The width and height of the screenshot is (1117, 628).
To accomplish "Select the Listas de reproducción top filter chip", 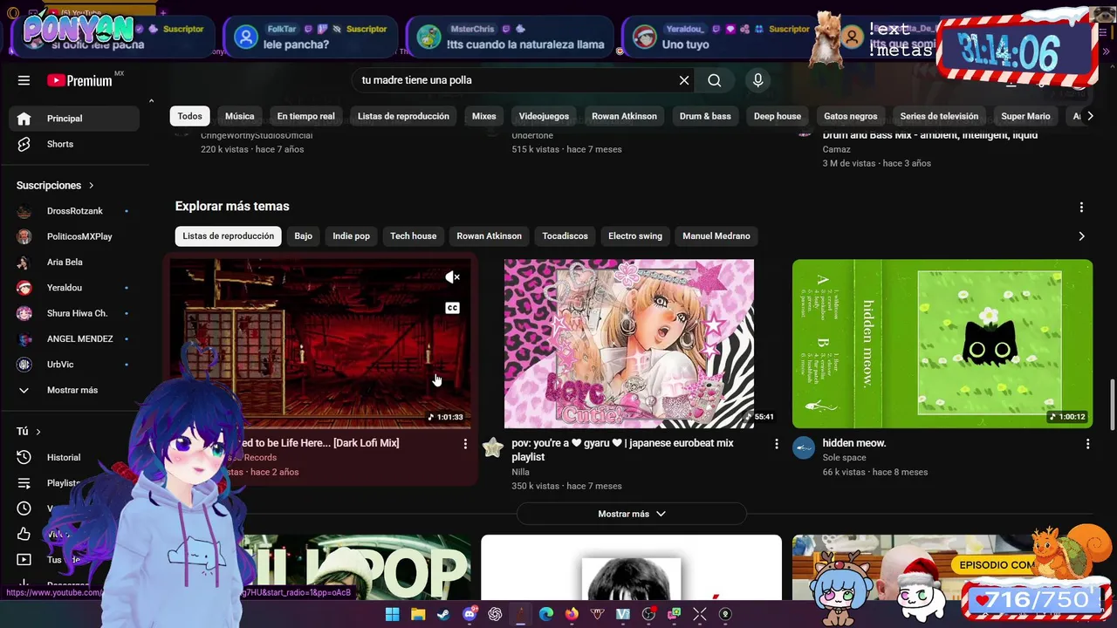I will (x=403, y=116).
